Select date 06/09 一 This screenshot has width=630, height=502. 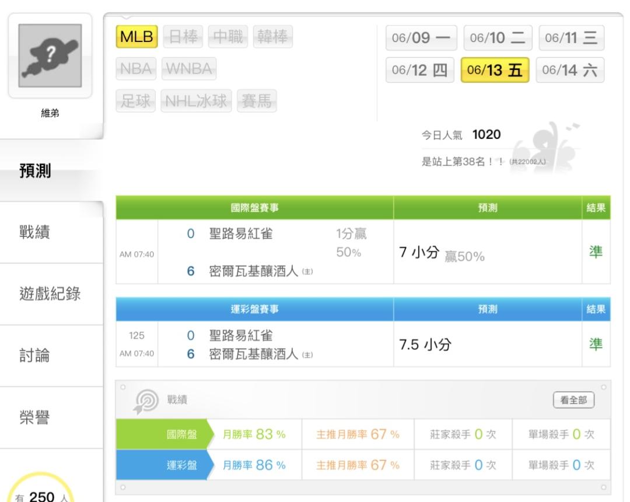[421, 38]
